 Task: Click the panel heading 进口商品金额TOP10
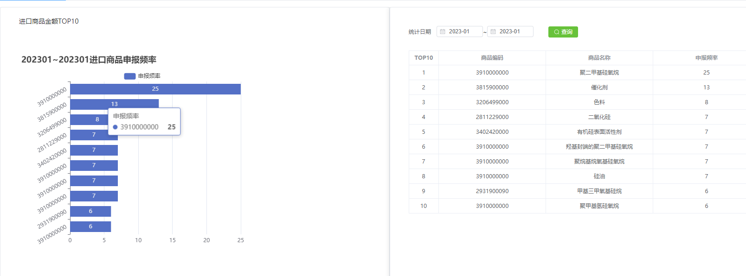49,21
